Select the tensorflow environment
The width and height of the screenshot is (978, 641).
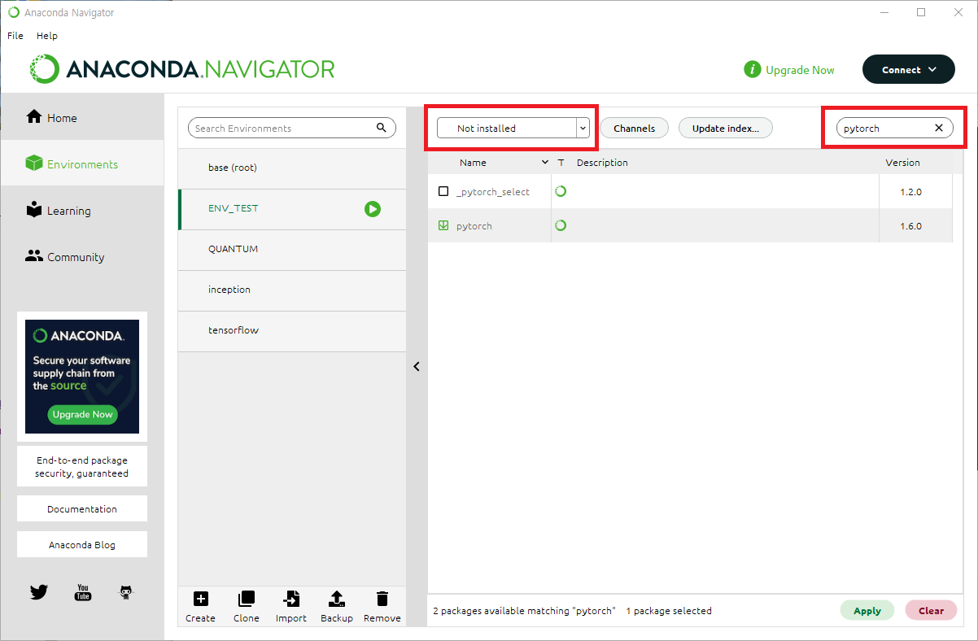point(292,331)
